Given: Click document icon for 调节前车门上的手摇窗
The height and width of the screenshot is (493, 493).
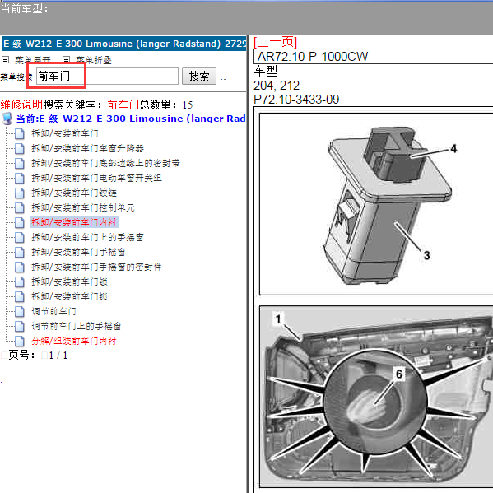Looking at the screenshot, I should click(x=20, y=326).
